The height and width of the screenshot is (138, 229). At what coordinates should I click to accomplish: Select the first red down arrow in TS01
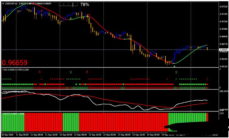(40, 72)
